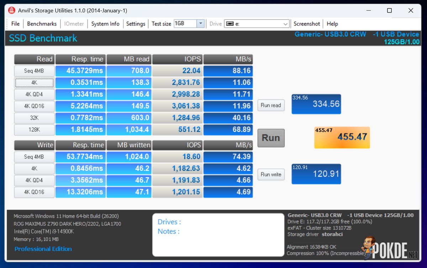Open the File menu
The height and width of the screenshot is (268, 427).
tap(15, 24)
